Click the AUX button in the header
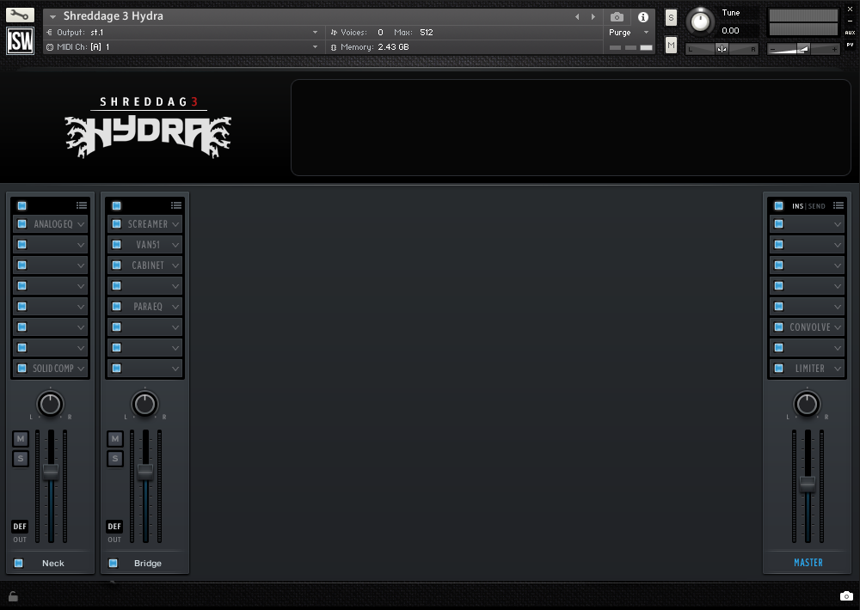This screenshot has height=610, width=860. (851, 33)
